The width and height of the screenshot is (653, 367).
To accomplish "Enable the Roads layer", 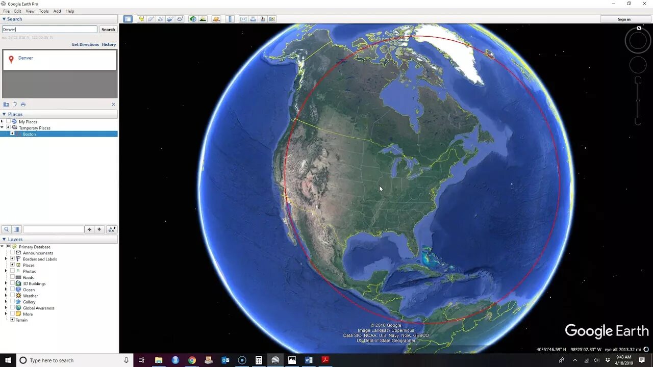I will pos(12,277).
